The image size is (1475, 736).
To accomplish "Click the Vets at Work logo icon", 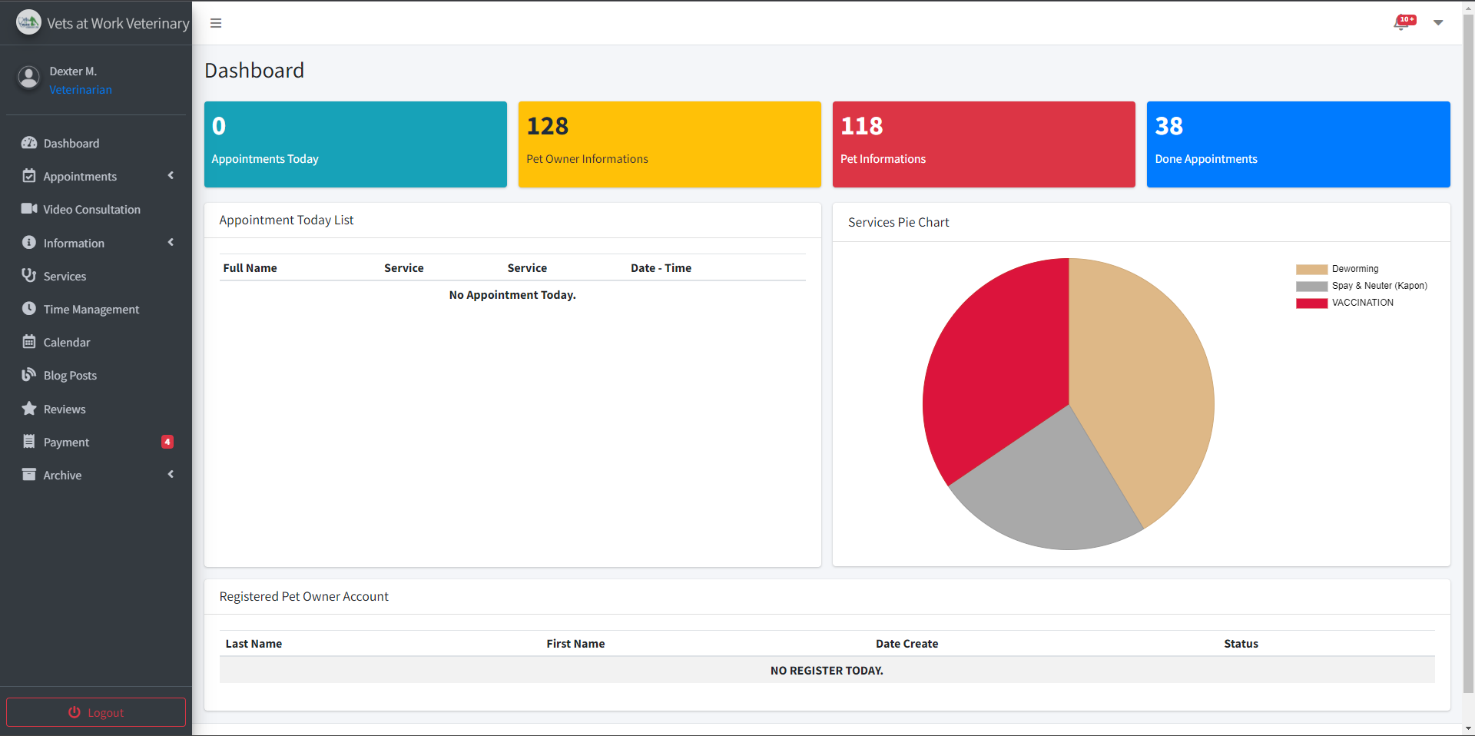I will (x=28, y=22).
